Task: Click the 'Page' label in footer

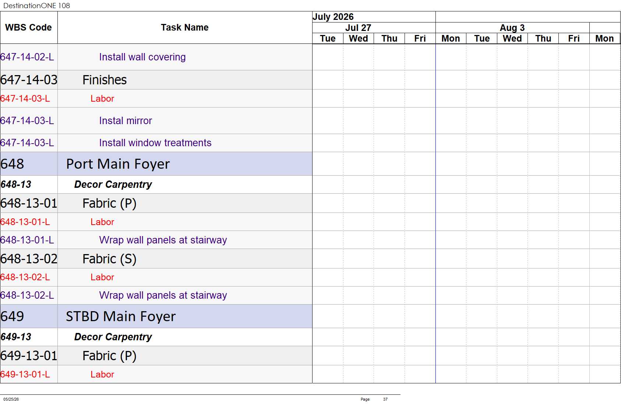Action: [x=365, y=399]
